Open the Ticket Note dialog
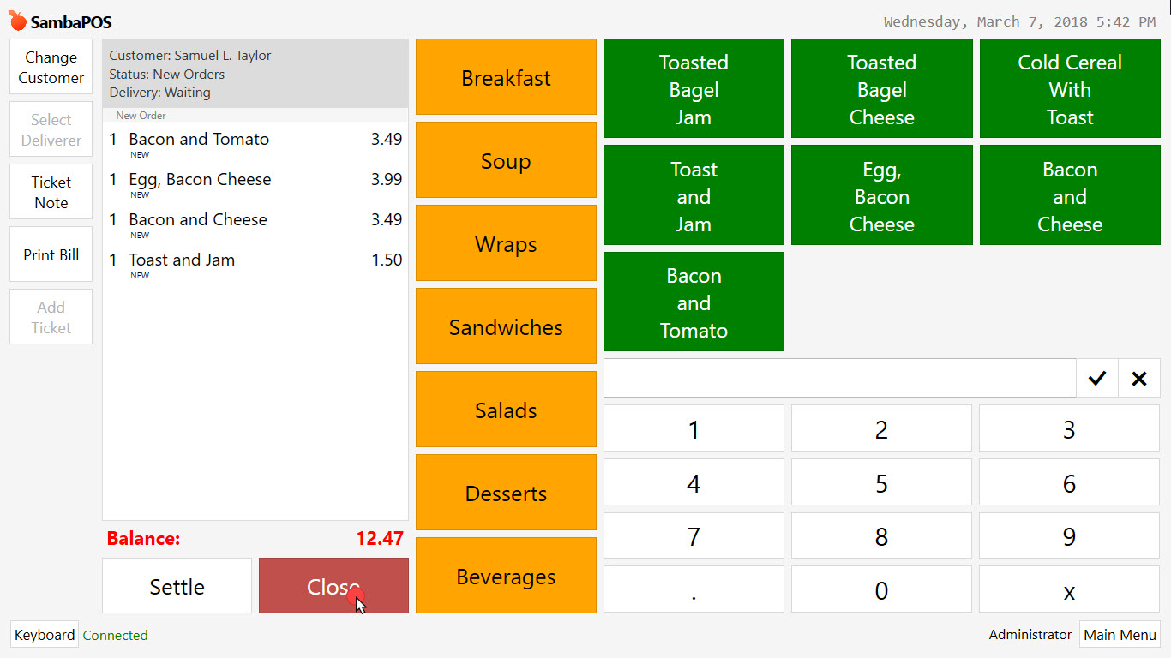 [51, 191]
